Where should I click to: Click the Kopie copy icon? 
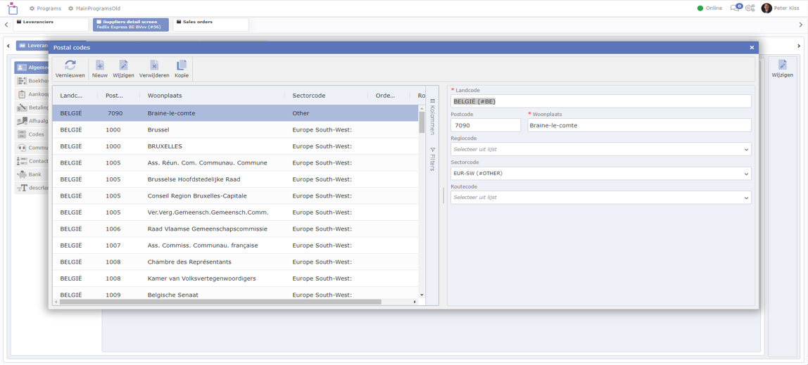(x=182, y=65)
